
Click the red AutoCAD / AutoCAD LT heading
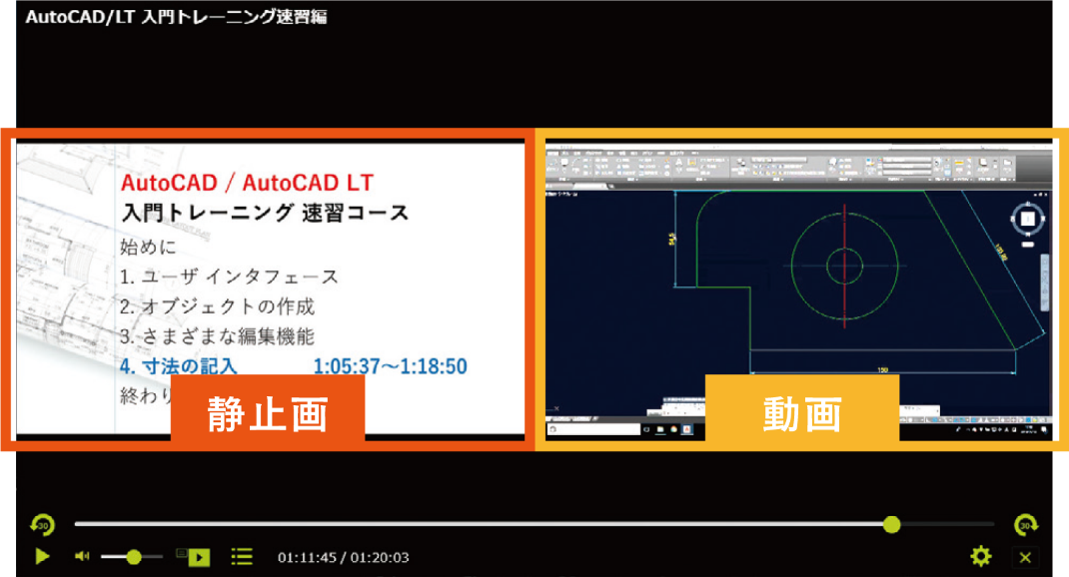(247, 183)
